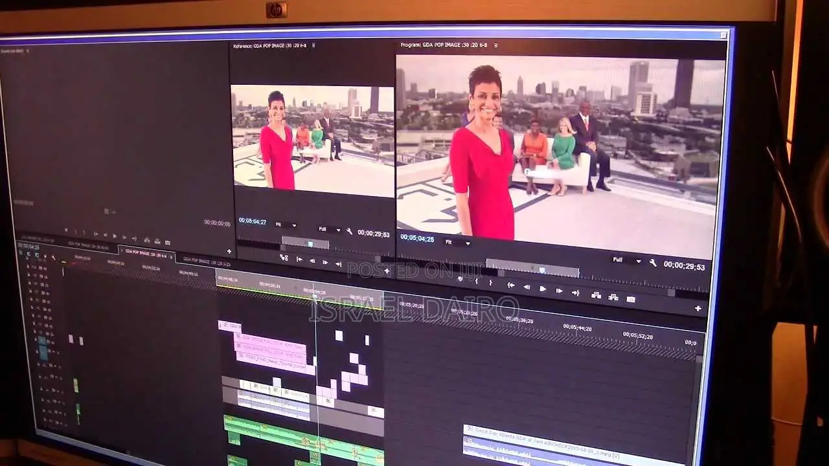
Task: Export frame with the camera icon in Program monitor
Action: pos(631,299)
